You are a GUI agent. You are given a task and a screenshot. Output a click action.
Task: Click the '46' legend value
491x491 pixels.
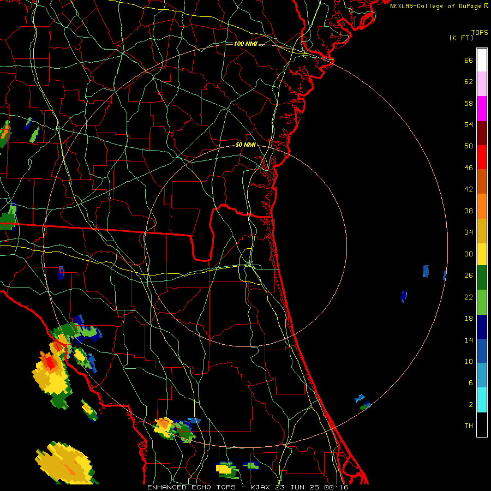(x=469, y=168)
